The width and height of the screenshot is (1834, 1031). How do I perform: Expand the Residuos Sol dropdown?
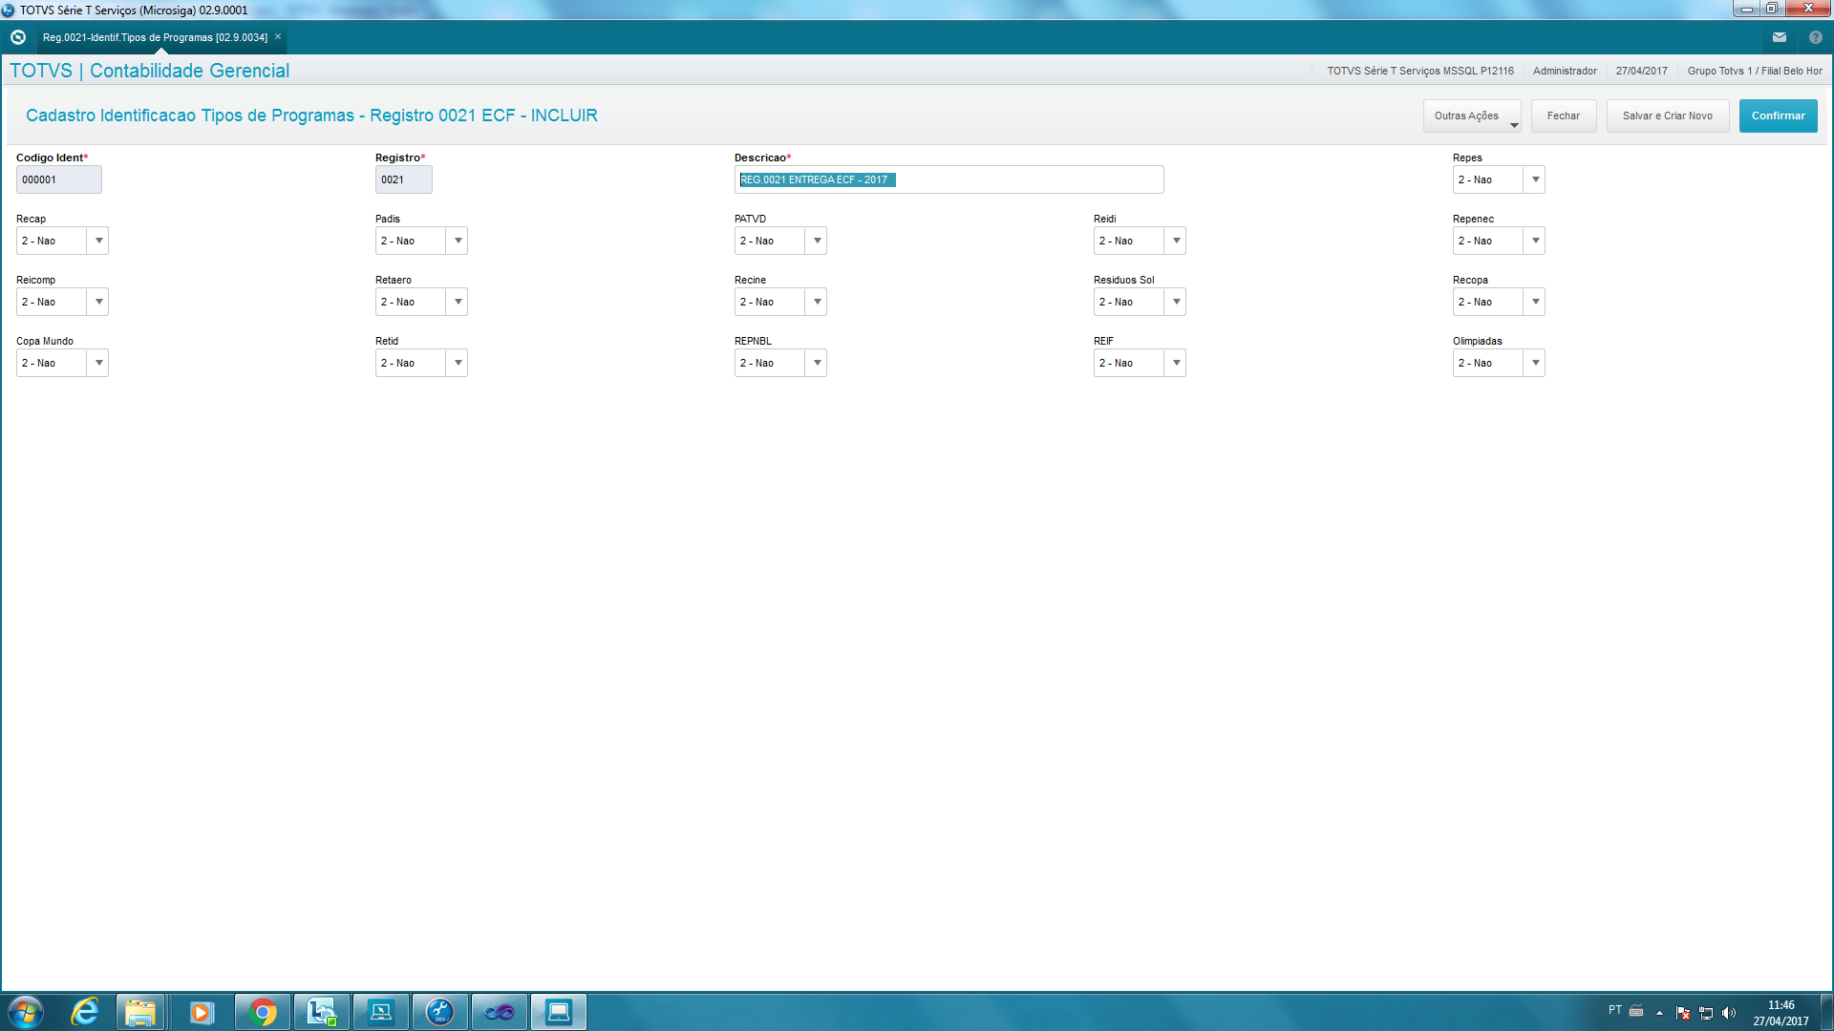pyautogui.click(x=1176, y=302)
